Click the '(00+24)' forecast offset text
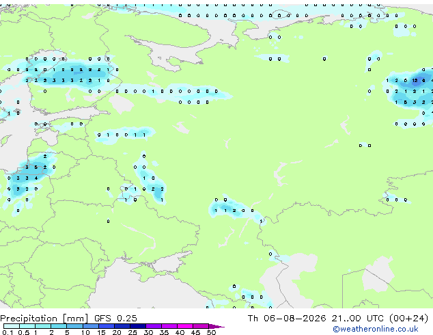 [408, 319]
